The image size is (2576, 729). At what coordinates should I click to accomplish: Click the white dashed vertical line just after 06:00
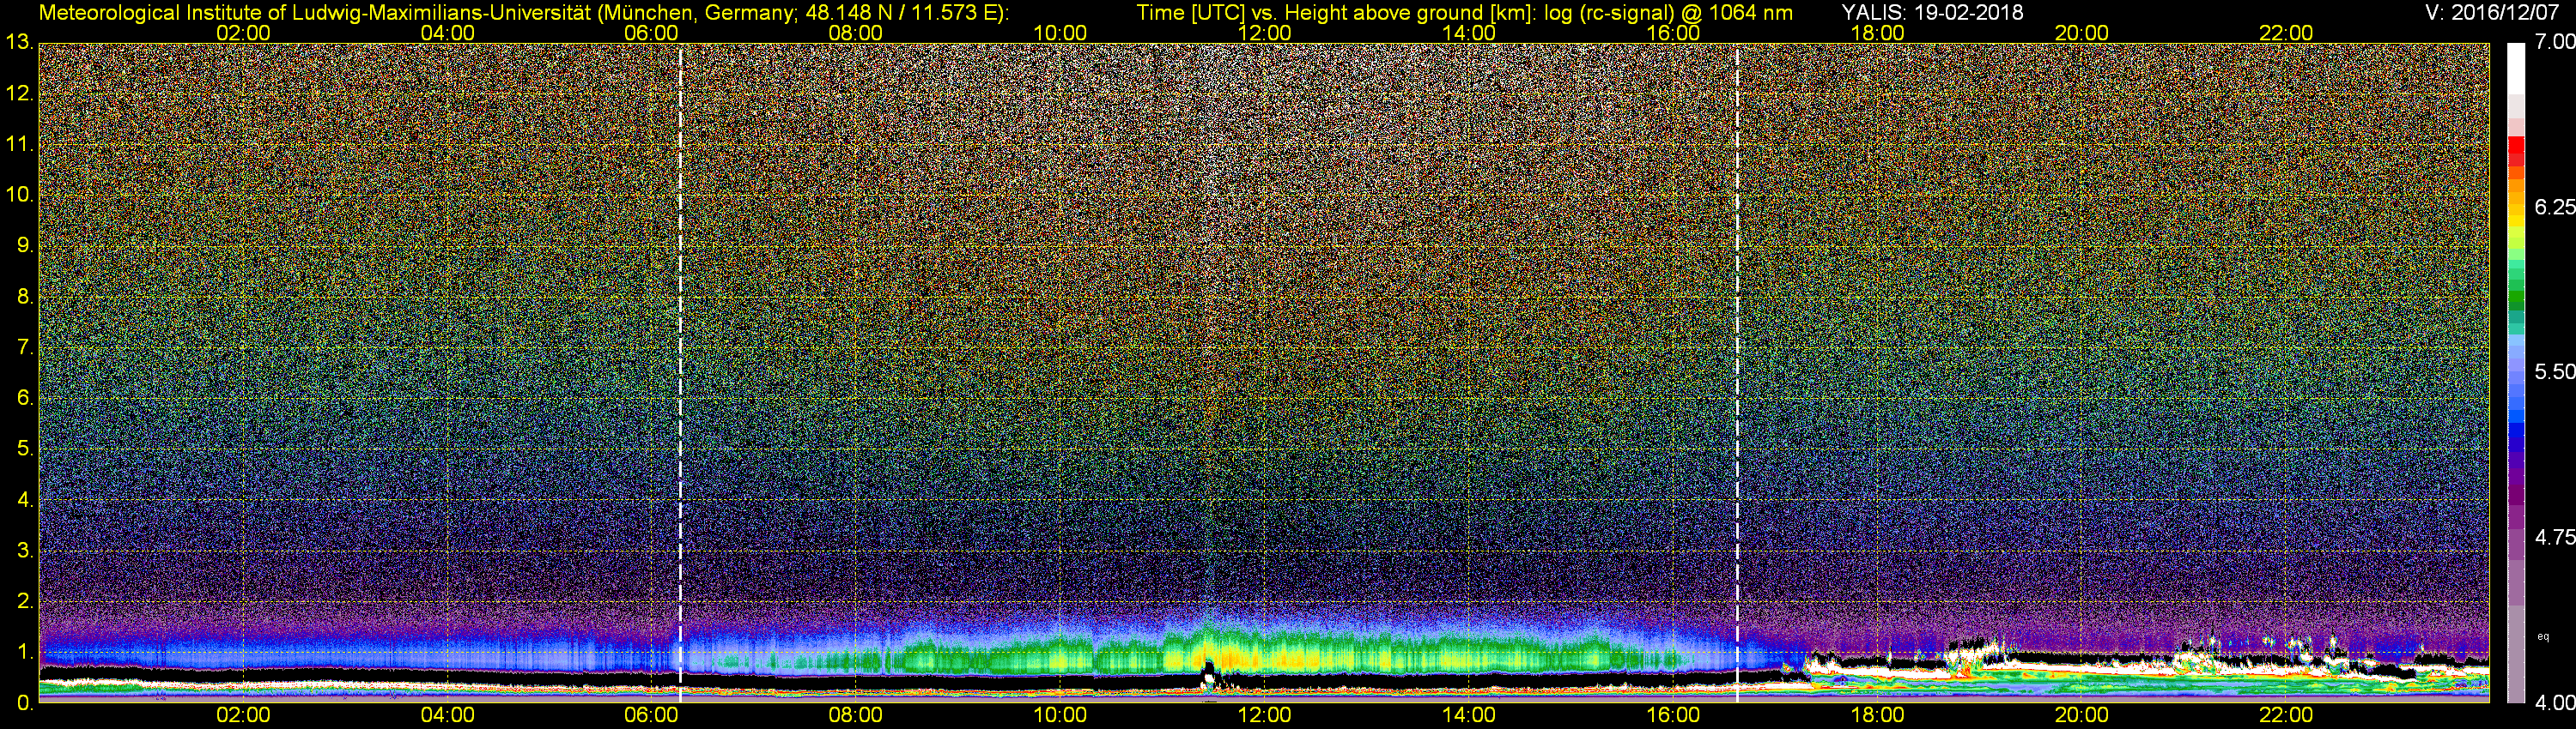[680, 373]
